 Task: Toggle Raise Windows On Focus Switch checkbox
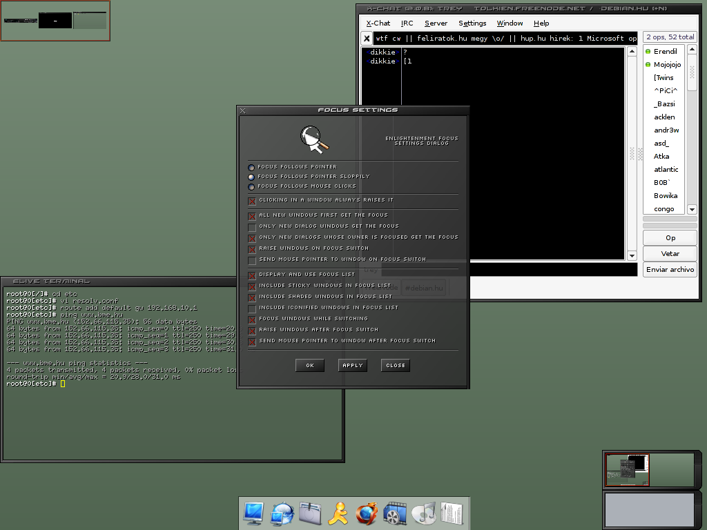[252, 249]
